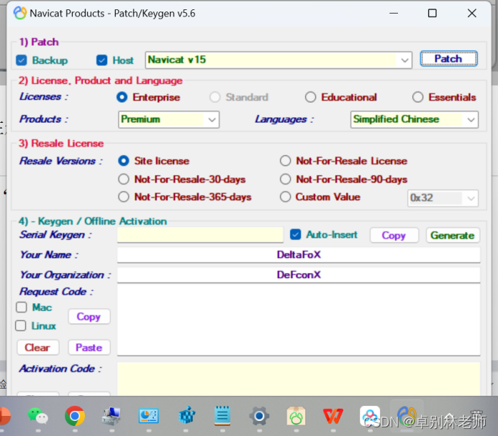
Task: Select the Custom Value radio button
Action: tap(285, 197)
